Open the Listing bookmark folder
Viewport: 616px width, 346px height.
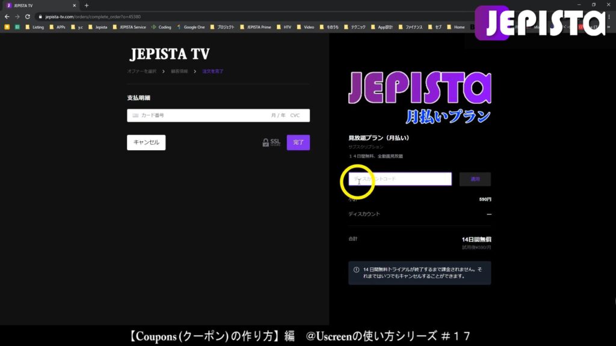click(34, 27)
